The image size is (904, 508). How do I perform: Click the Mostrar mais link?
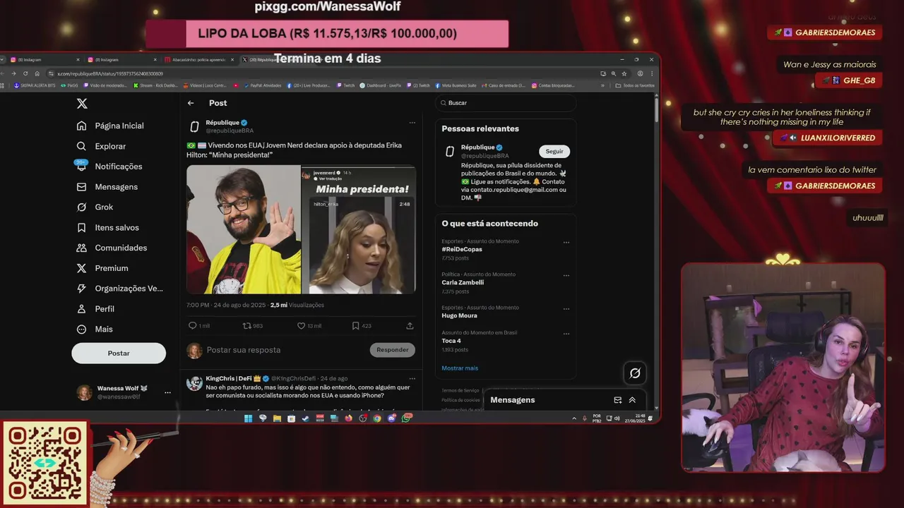point(460,368)
